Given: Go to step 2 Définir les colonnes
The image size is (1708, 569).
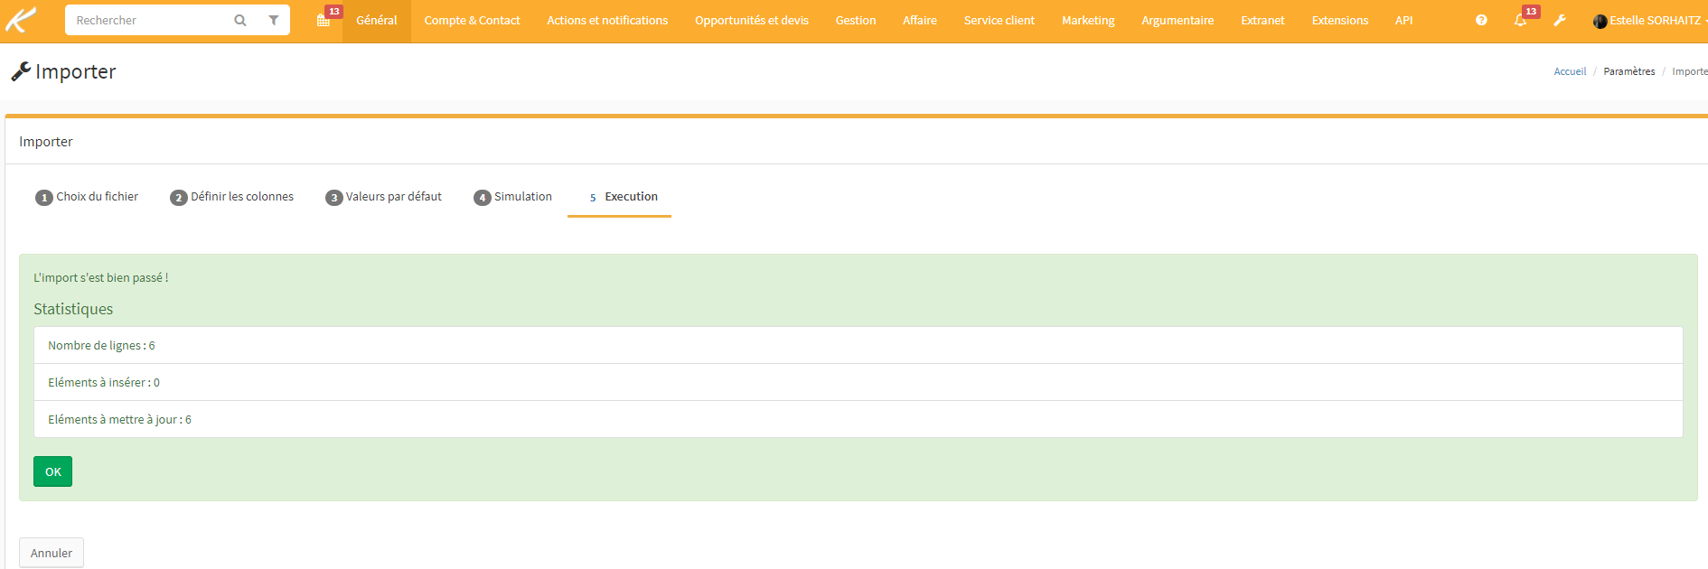Looking at the screenshot, I should (231, 197).
